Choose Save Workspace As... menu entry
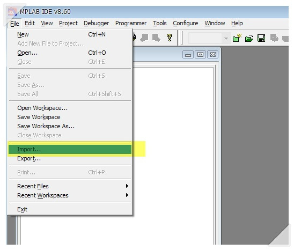The image size is (294, 250). (70, 126)
